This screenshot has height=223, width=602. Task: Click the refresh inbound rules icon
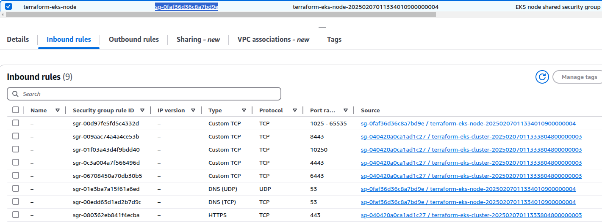point(542,77)
